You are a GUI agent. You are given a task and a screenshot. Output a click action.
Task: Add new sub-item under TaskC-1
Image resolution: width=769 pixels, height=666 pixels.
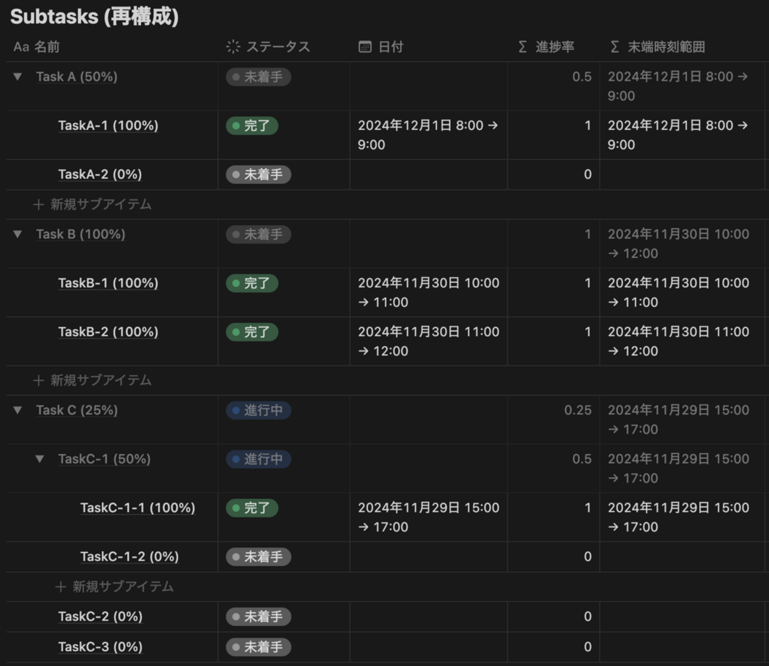click(115, 587)
